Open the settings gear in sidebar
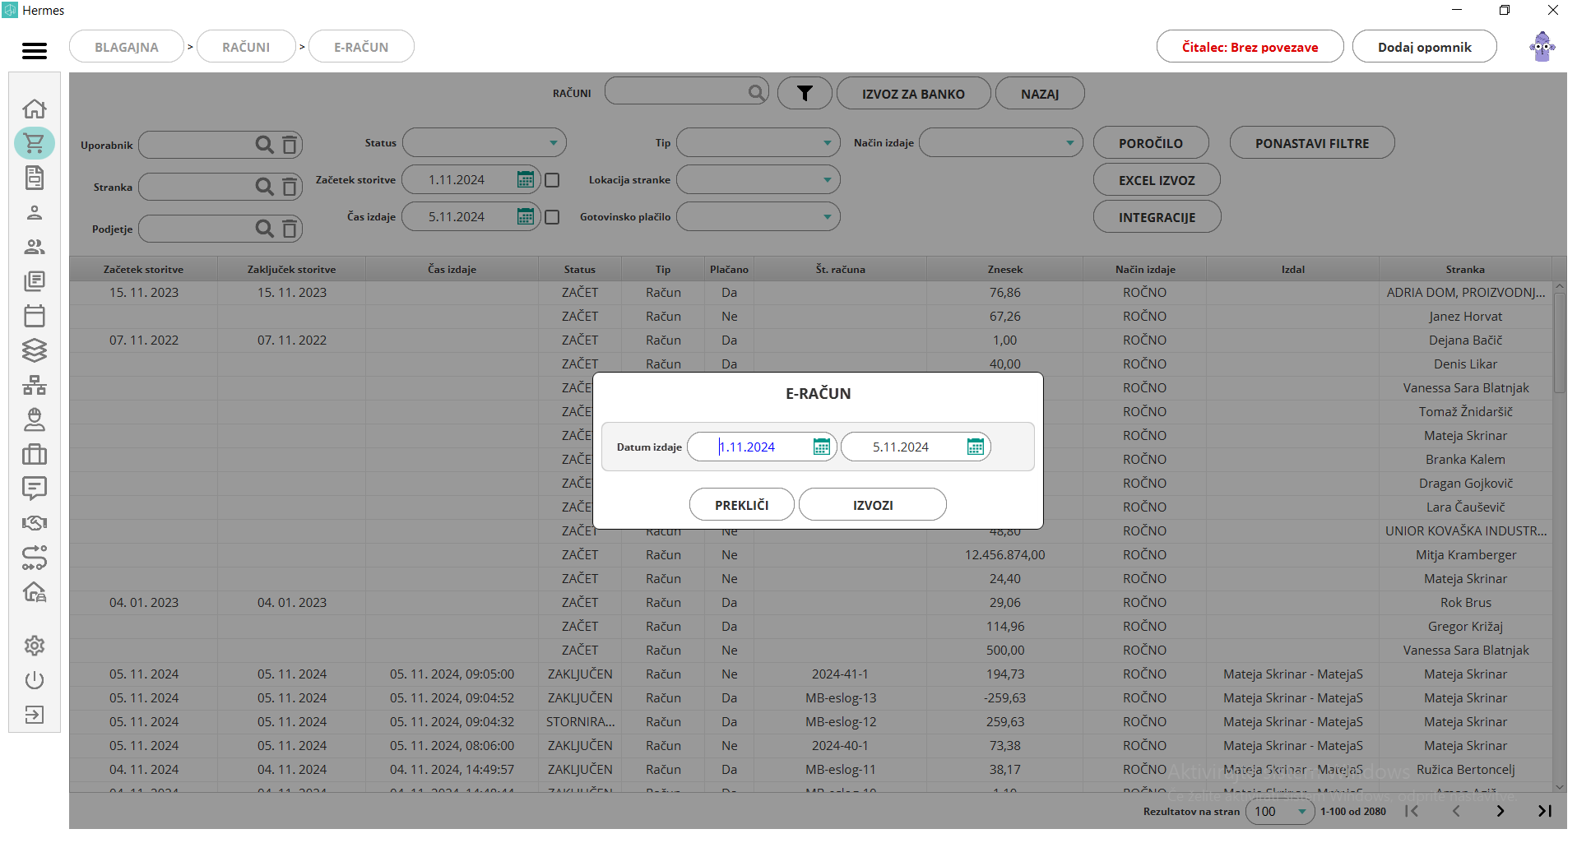This screenshot has height=843, width=1577. [x=35, y=646]
